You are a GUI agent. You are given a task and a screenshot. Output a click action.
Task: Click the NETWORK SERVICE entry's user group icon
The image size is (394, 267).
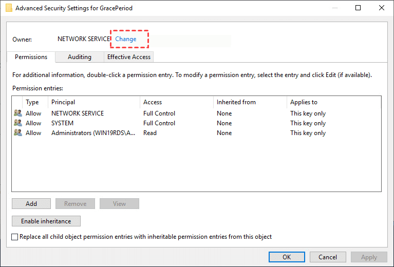18,113
